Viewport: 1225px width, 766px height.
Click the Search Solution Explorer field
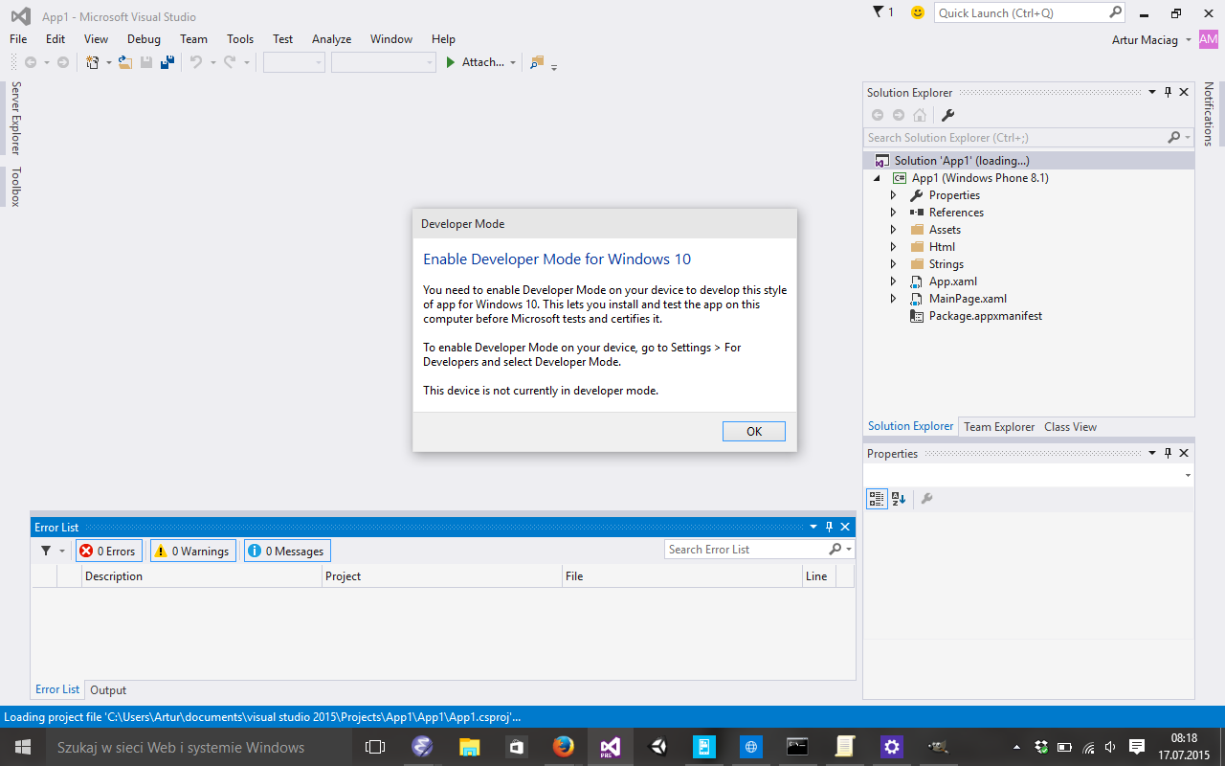click(x=1005, y=137)
